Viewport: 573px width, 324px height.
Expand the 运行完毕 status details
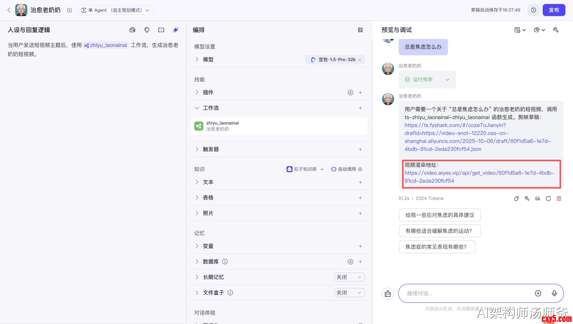(447, 79)
